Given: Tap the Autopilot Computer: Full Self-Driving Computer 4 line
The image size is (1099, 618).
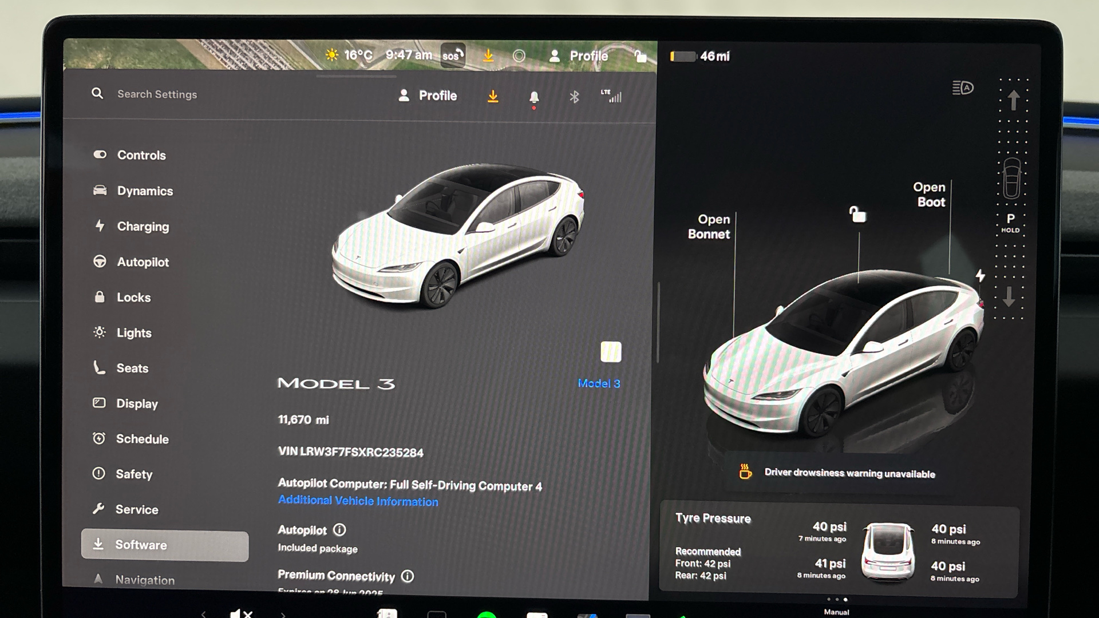Looking at the screenshot, I should [x=410, y=485].
